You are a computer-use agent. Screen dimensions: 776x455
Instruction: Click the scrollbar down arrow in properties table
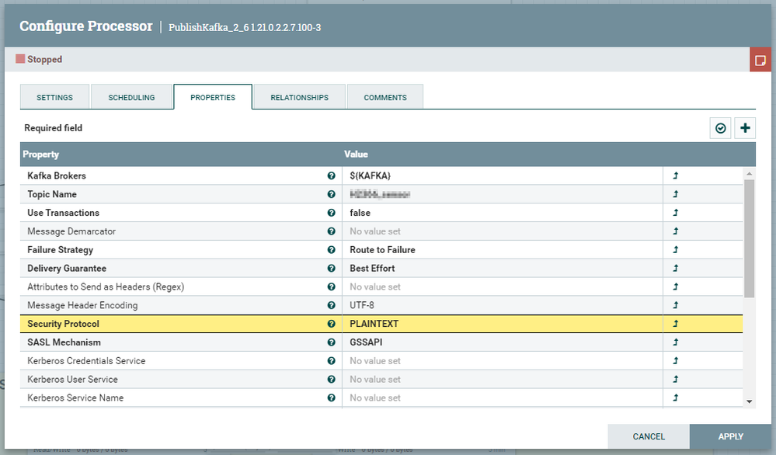click(x=750, y=401)
